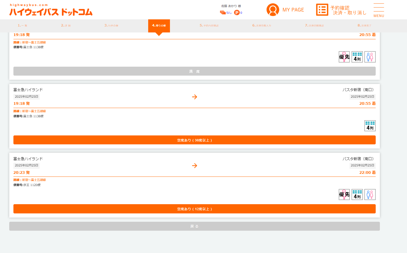Open the hamburger MENU
407x253 pixels.
pyautogui.click(x=379, y=10)
